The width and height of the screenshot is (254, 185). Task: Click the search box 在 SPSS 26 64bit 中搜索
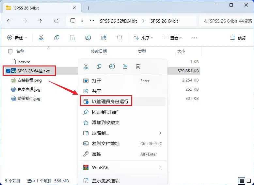227,21
